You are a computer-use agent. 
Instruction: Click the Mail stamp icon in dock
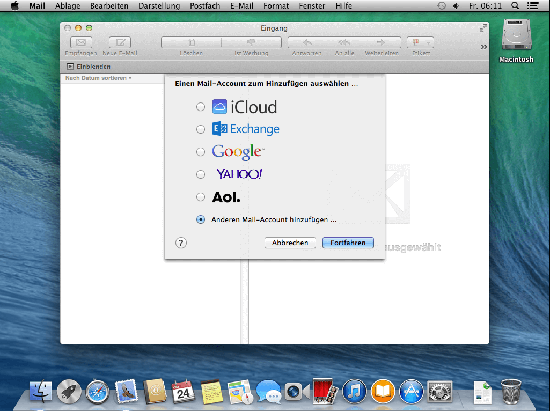[x=126, y=391]
